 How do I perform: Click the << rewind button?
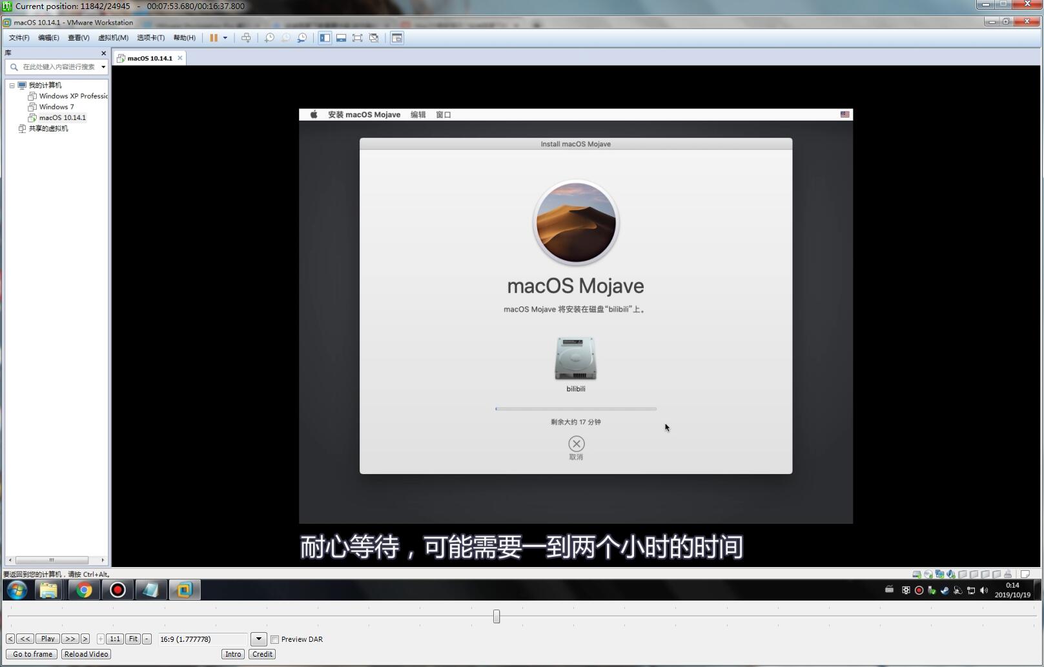25,639
